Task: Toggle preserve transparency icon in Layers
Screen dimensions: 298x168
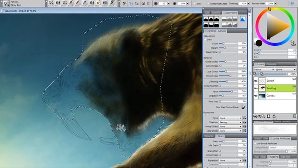Action: (x=255, y=74)
